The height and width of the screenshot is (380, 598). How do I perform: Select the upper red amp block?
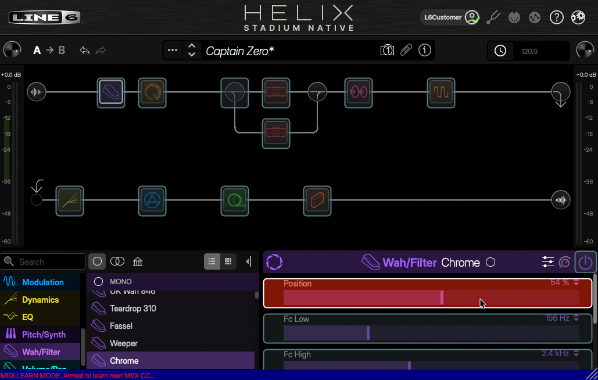point(275,92)
